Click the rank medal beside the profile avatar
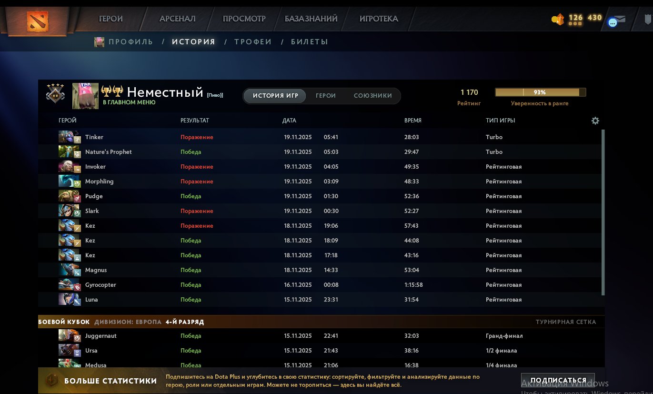This screenshot has width=653, height=394. (x=56, y=94)
